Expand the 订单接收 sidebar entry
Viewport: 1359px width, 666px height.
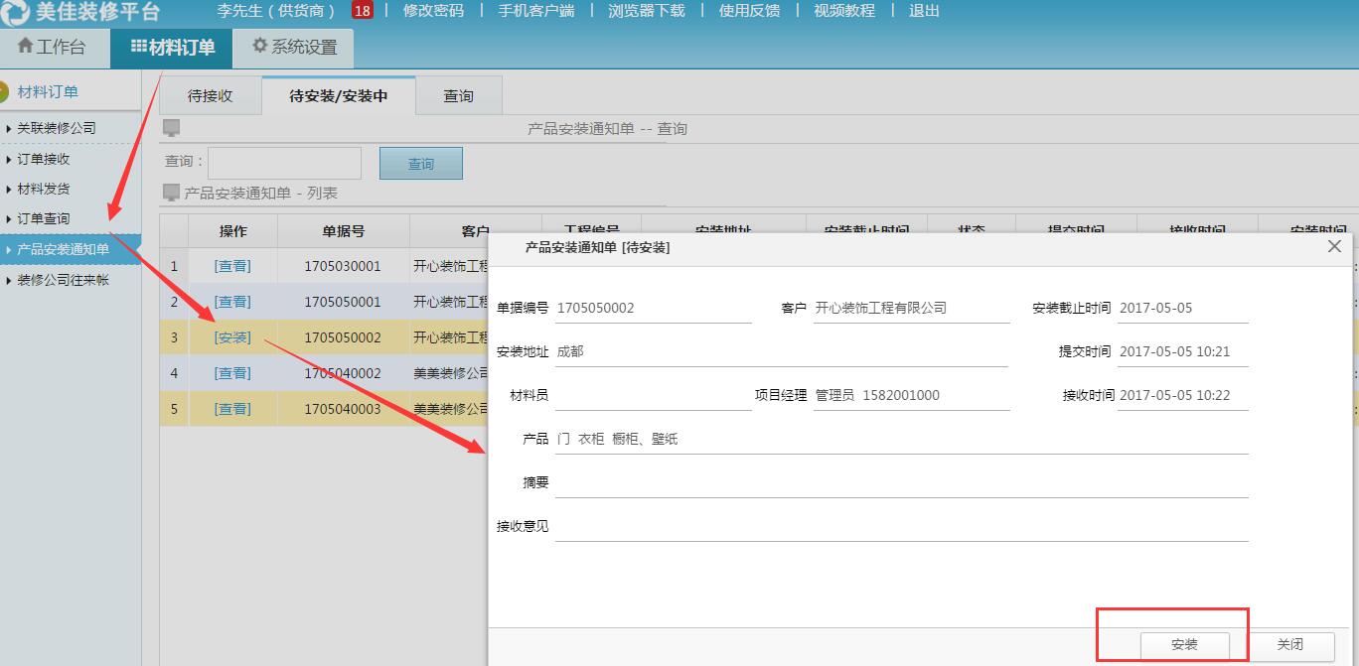43,158
